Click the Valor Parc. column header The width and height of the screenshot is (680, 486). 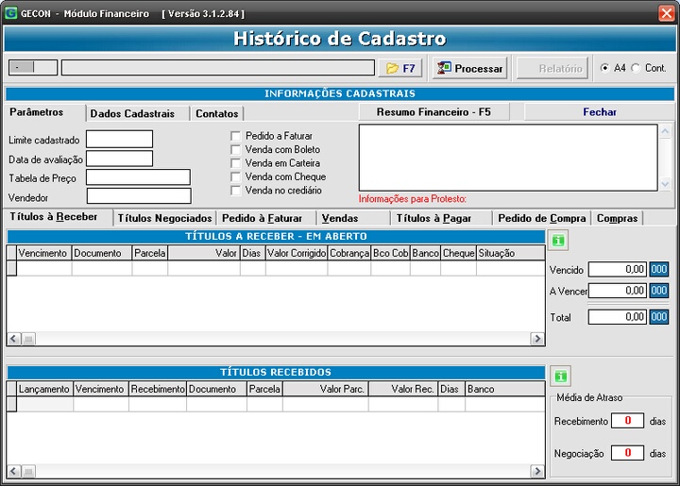[x=325, y=389]
